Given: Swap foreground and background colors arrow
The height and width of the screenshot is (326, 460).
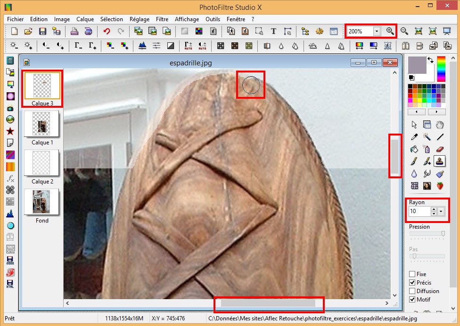Looking at the screenshot, I should click(x=430, y=60).
